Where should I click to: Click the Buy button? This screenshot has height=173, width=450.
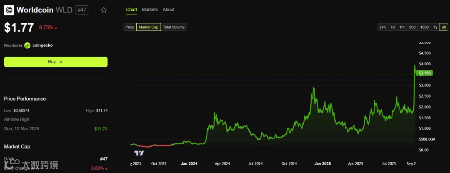point(56,62)
